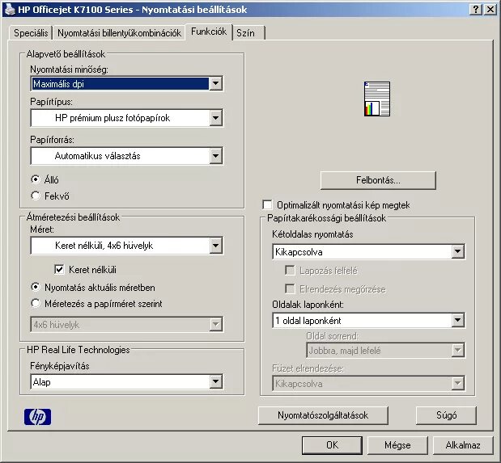Apply settings with Alkalmaz button
This screenshot has width=501, height=463.
[x=463, y=444]
